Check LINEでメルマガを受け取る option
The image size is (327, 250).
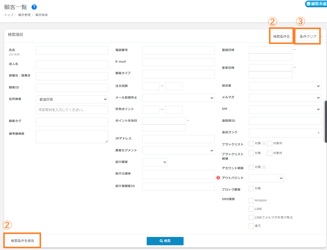coord(251,218)
